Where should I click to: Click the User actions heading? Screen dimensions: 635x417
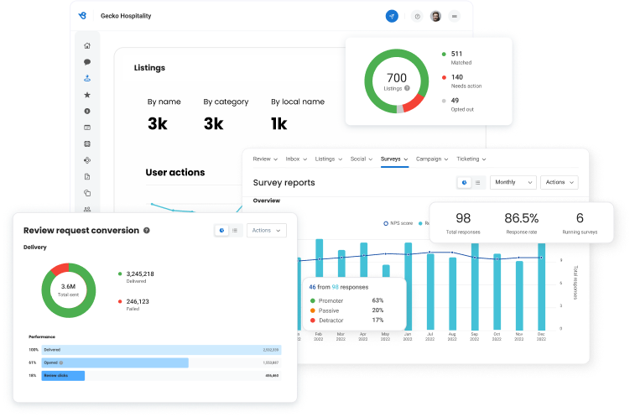point(175,172)
